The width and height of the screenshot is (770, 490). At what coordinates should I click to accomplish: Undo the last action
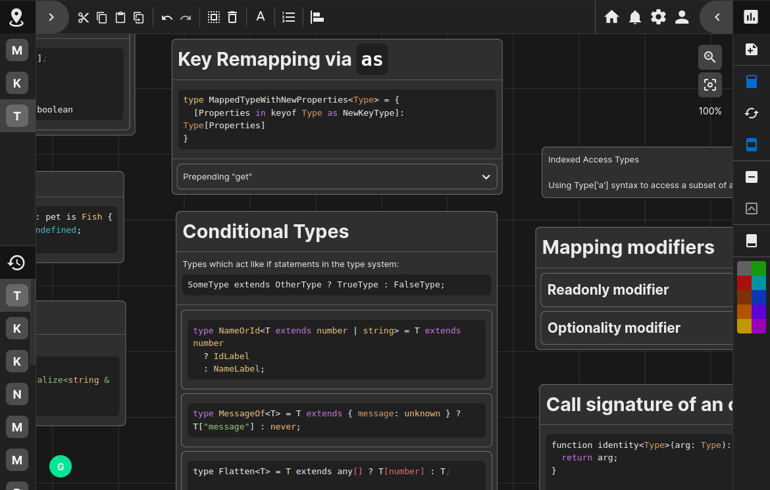pyautogui.click(x=167, y=18)
